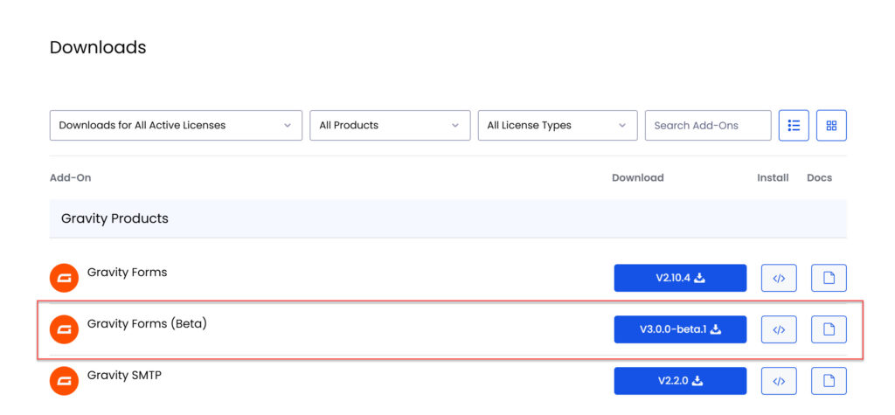Open Downloads for All Active Licenses dropdown
The image size is (895, 415).
tap(176, 126)
